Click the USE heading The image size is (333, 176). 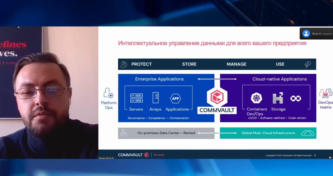[280, 64]
